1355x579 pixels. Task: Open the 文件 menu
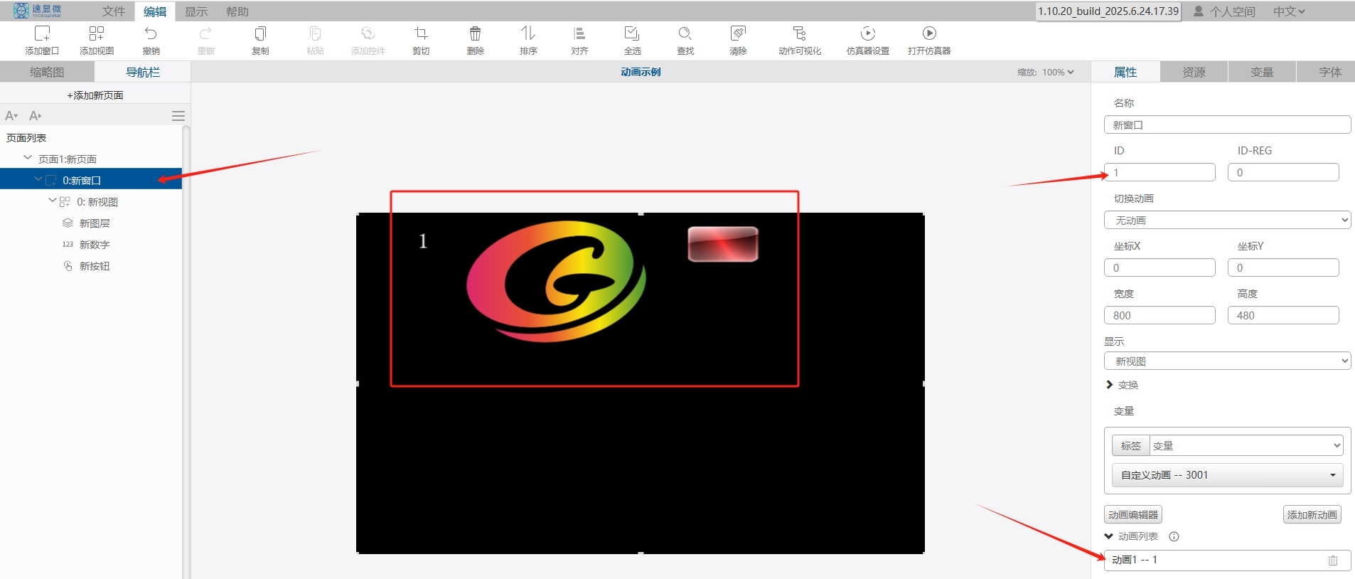(x=113, y=11)
